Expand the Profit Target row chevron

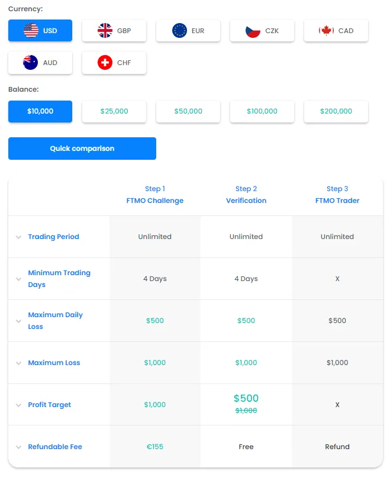tap(18, 405)
